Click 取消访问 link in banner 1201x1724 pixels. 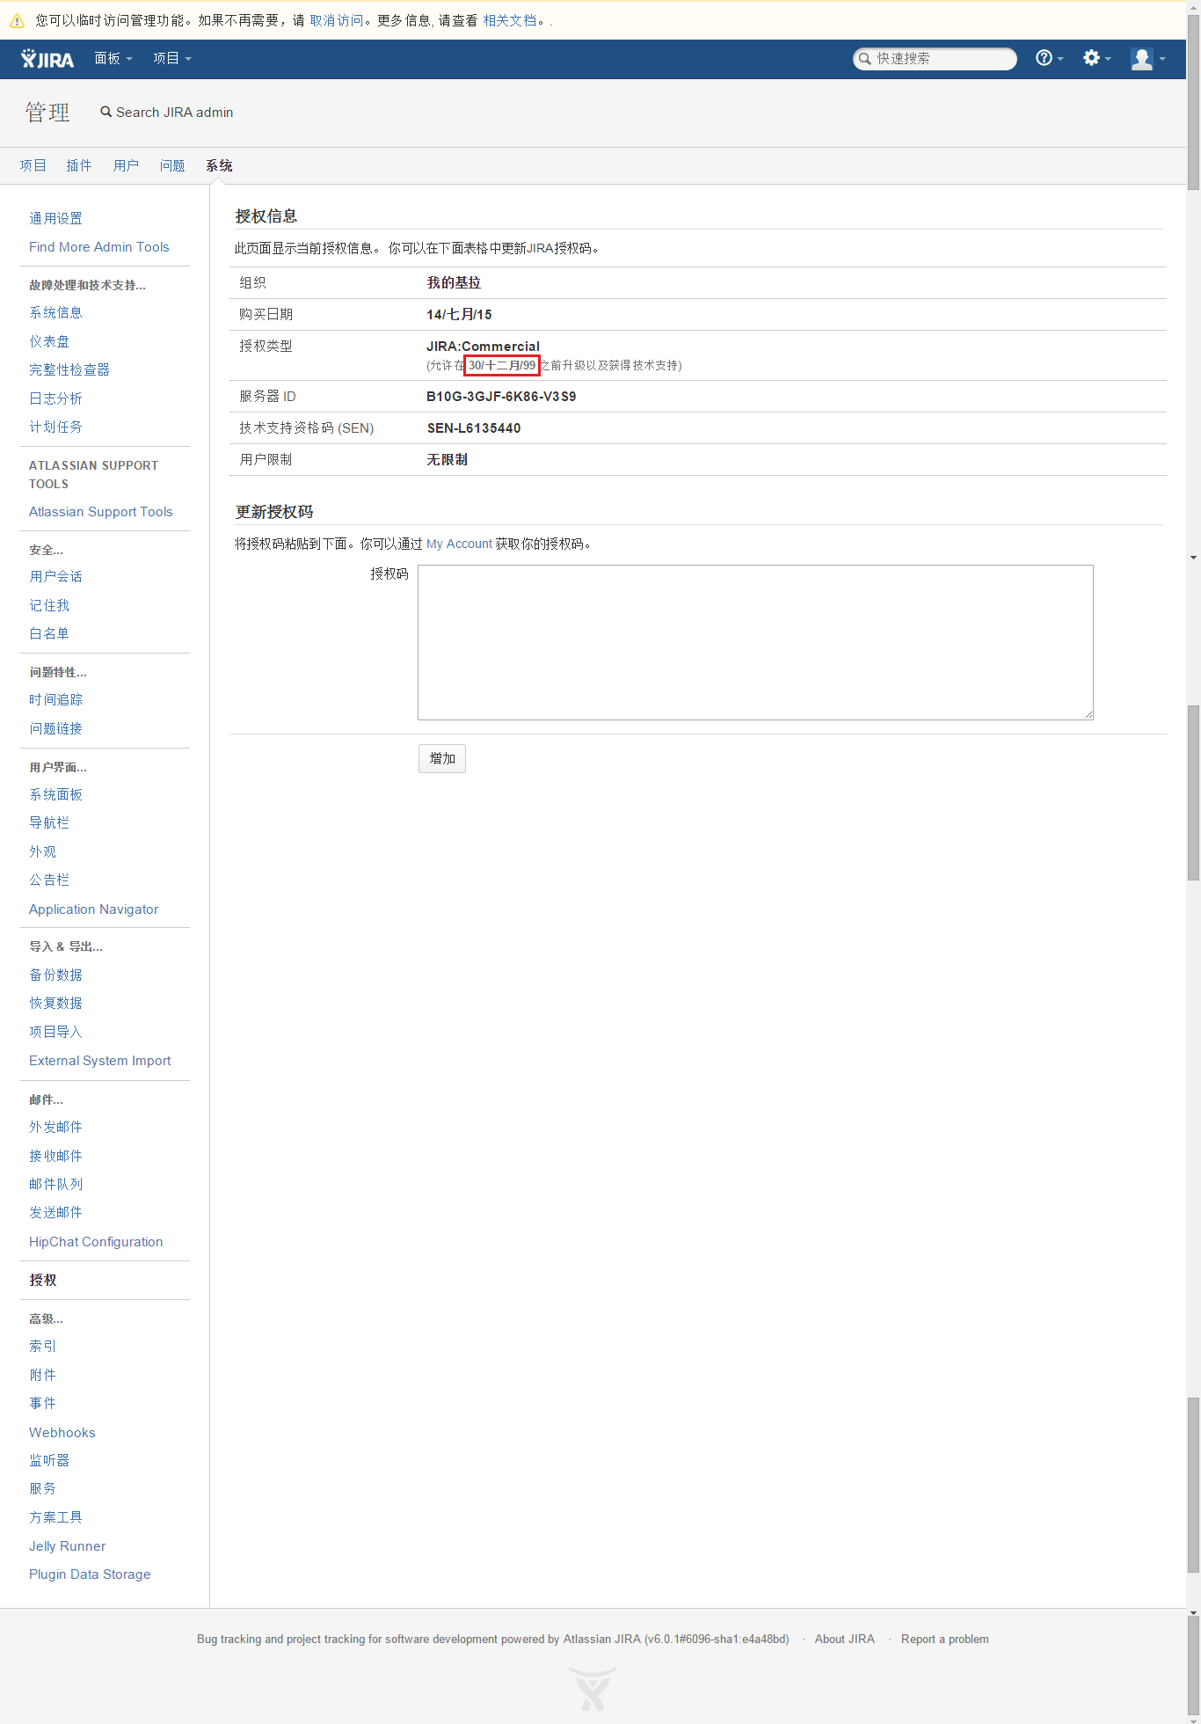pyautogui.click(x=336, y=20)
